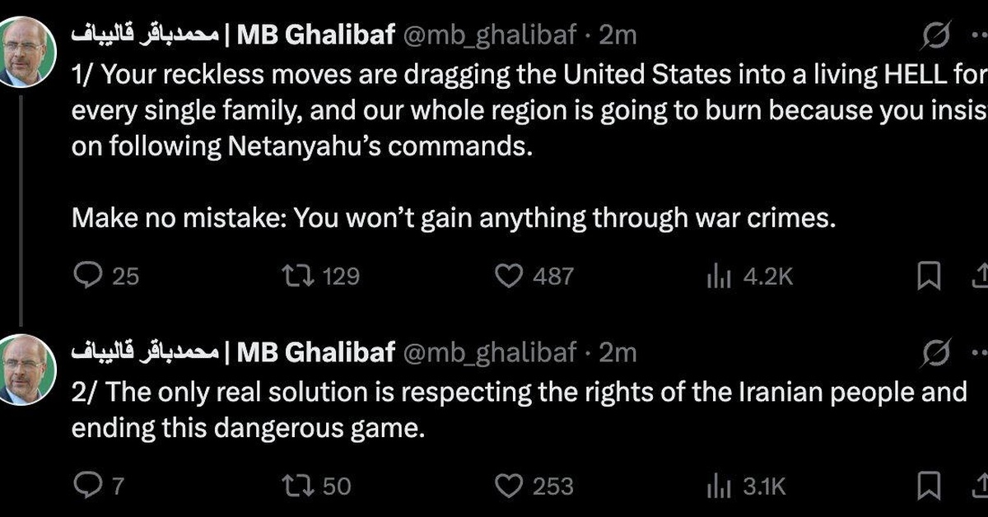
Task: View analytics of the 4.2K views tweet
Action: 720,277
